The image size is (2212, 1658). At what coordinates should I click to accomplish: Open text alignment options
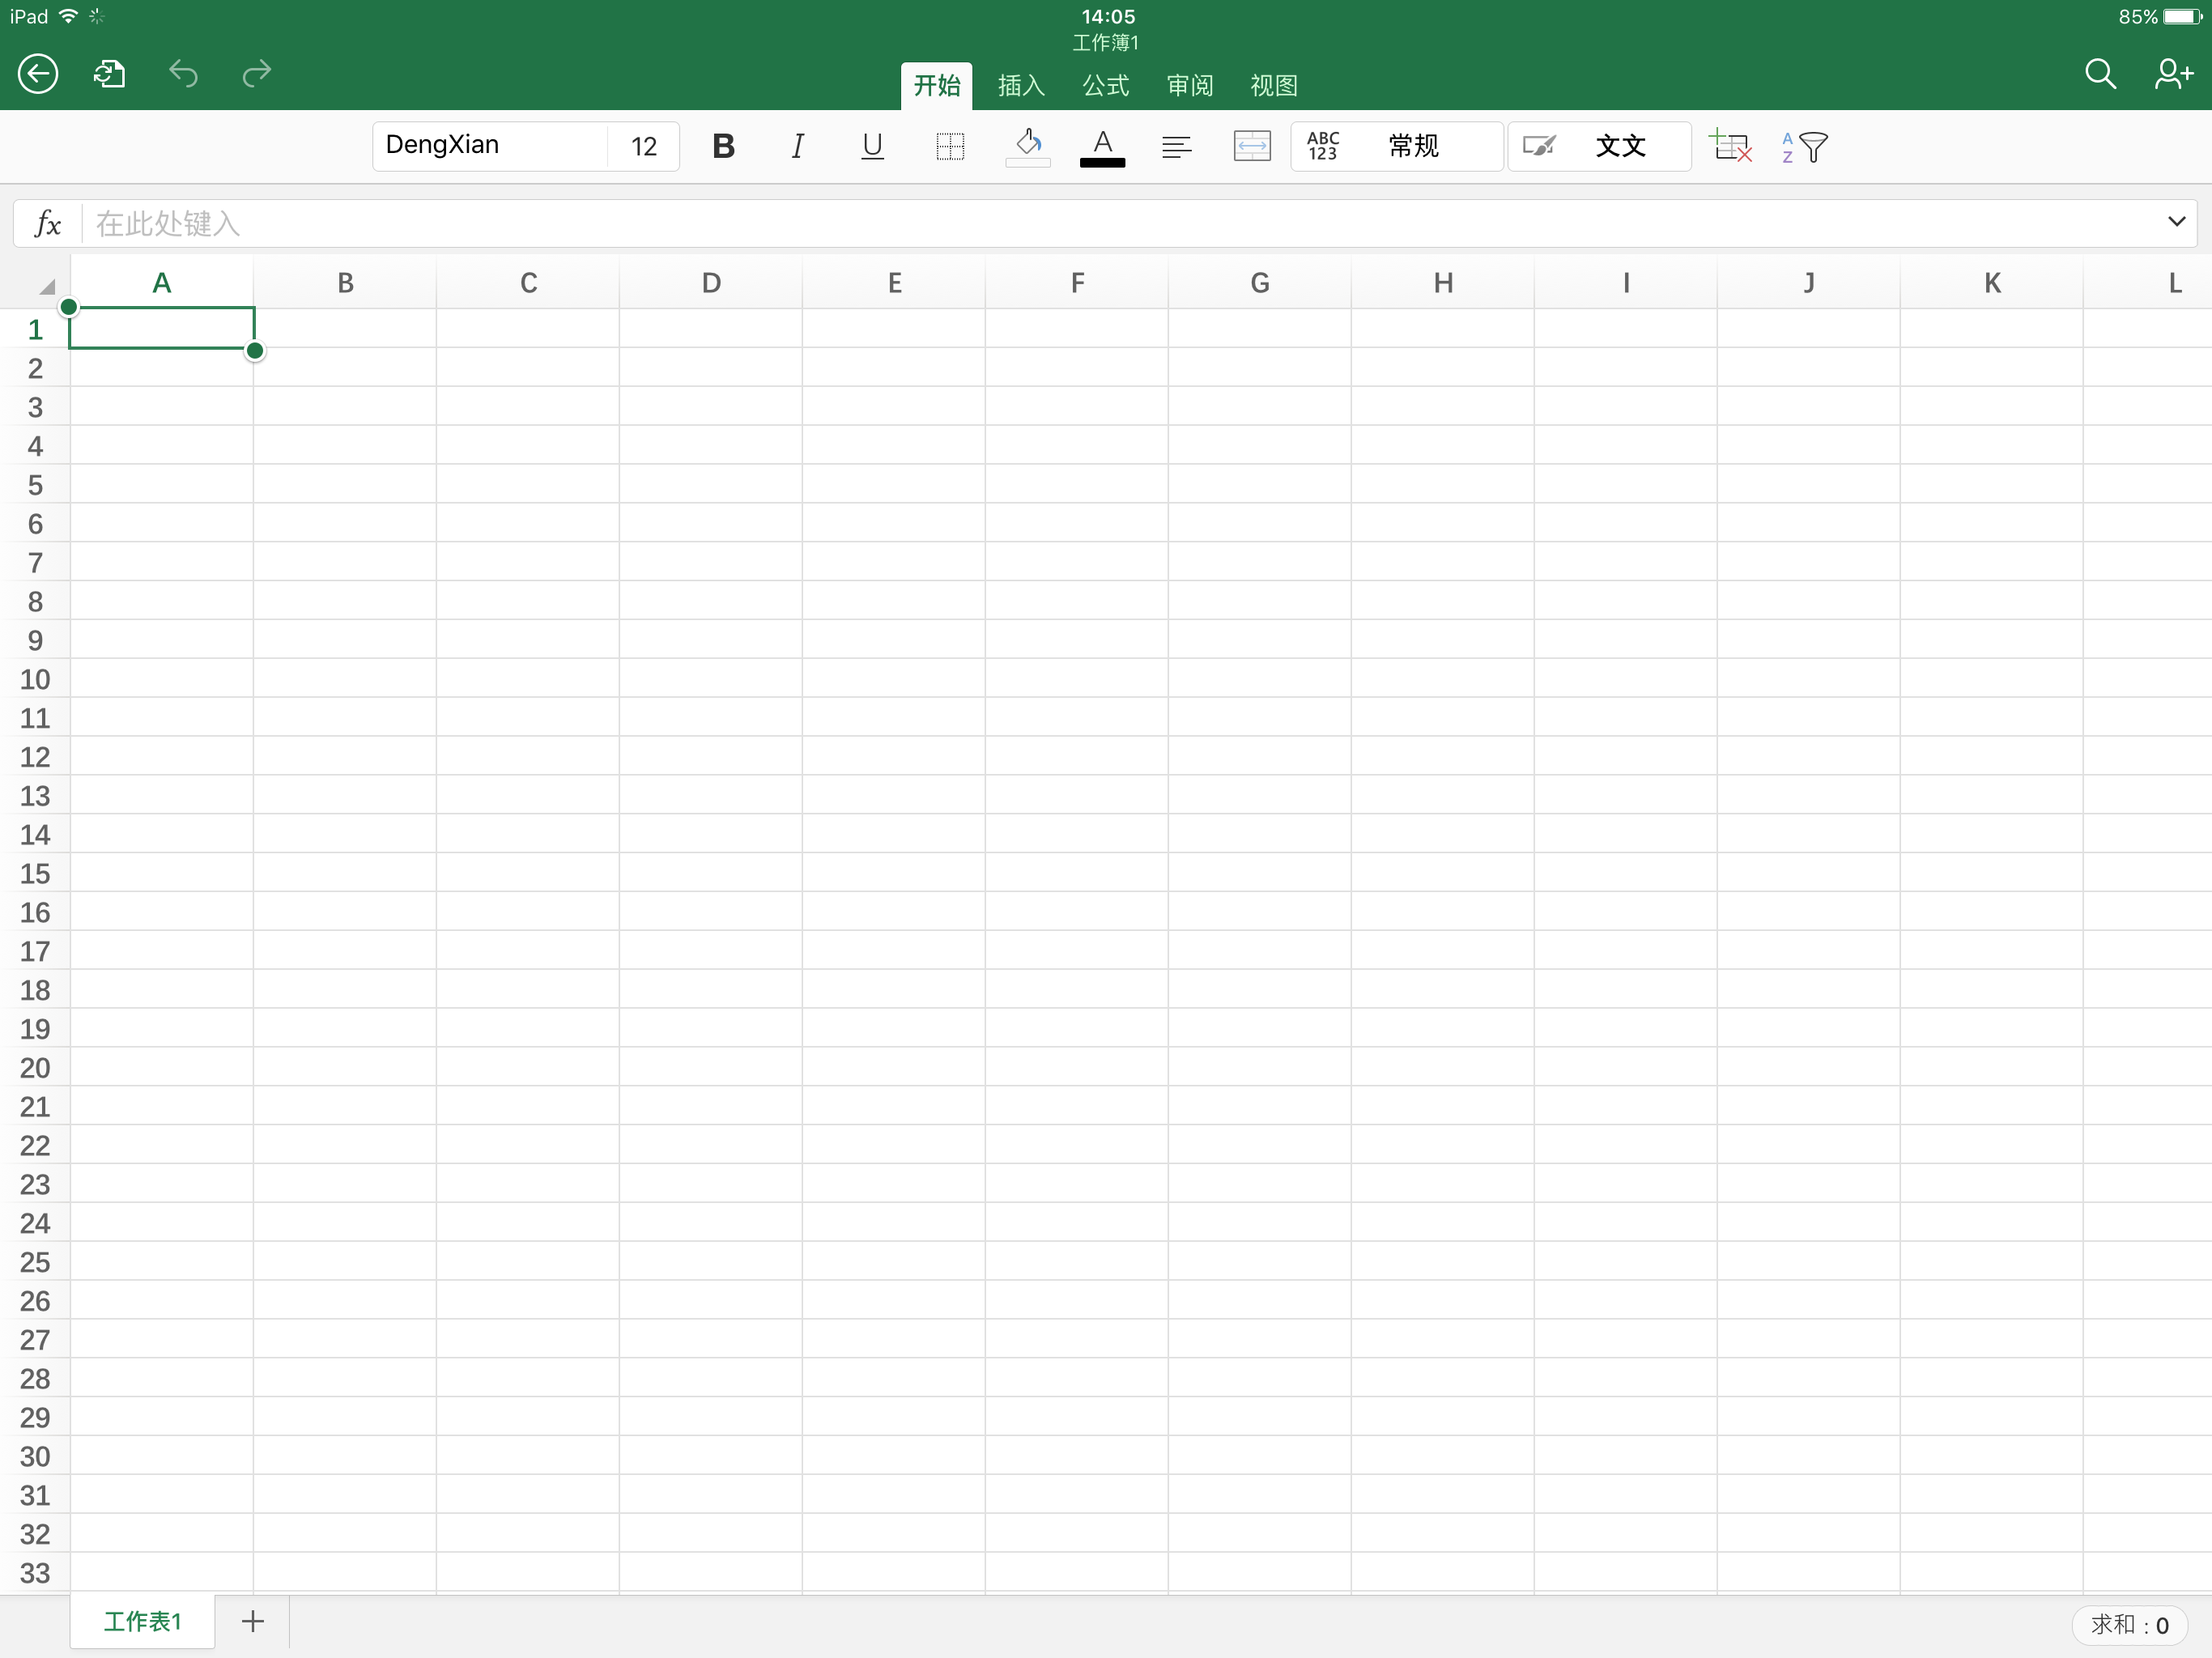click(x=1176, y=146)
